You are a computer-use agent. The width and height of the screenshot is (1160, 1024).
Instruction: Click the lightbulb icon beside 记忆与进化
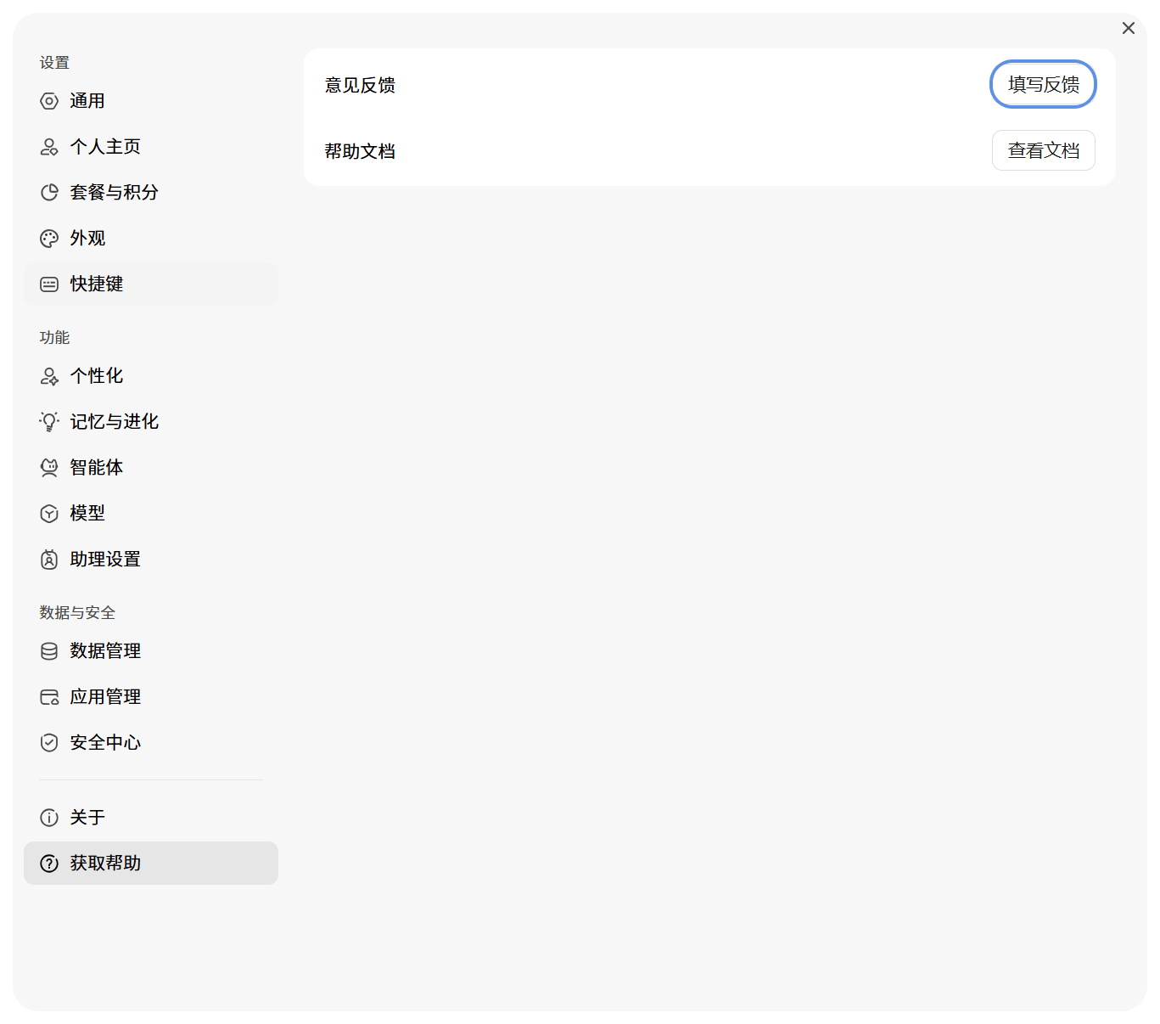point(49,422)
